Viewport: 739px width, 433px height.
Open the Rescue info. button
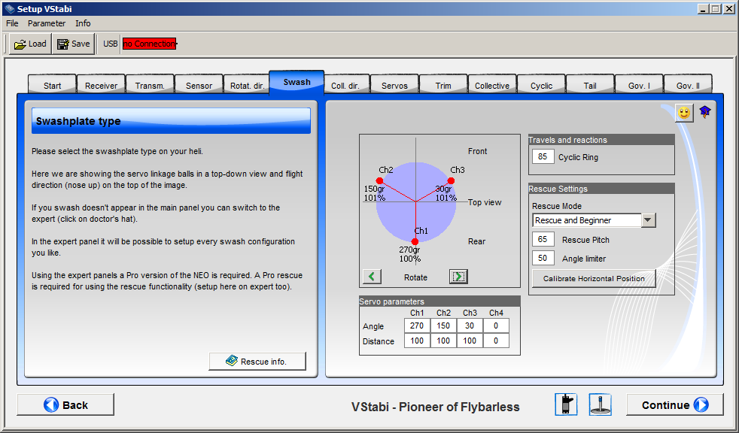click(x=257, y=361)
